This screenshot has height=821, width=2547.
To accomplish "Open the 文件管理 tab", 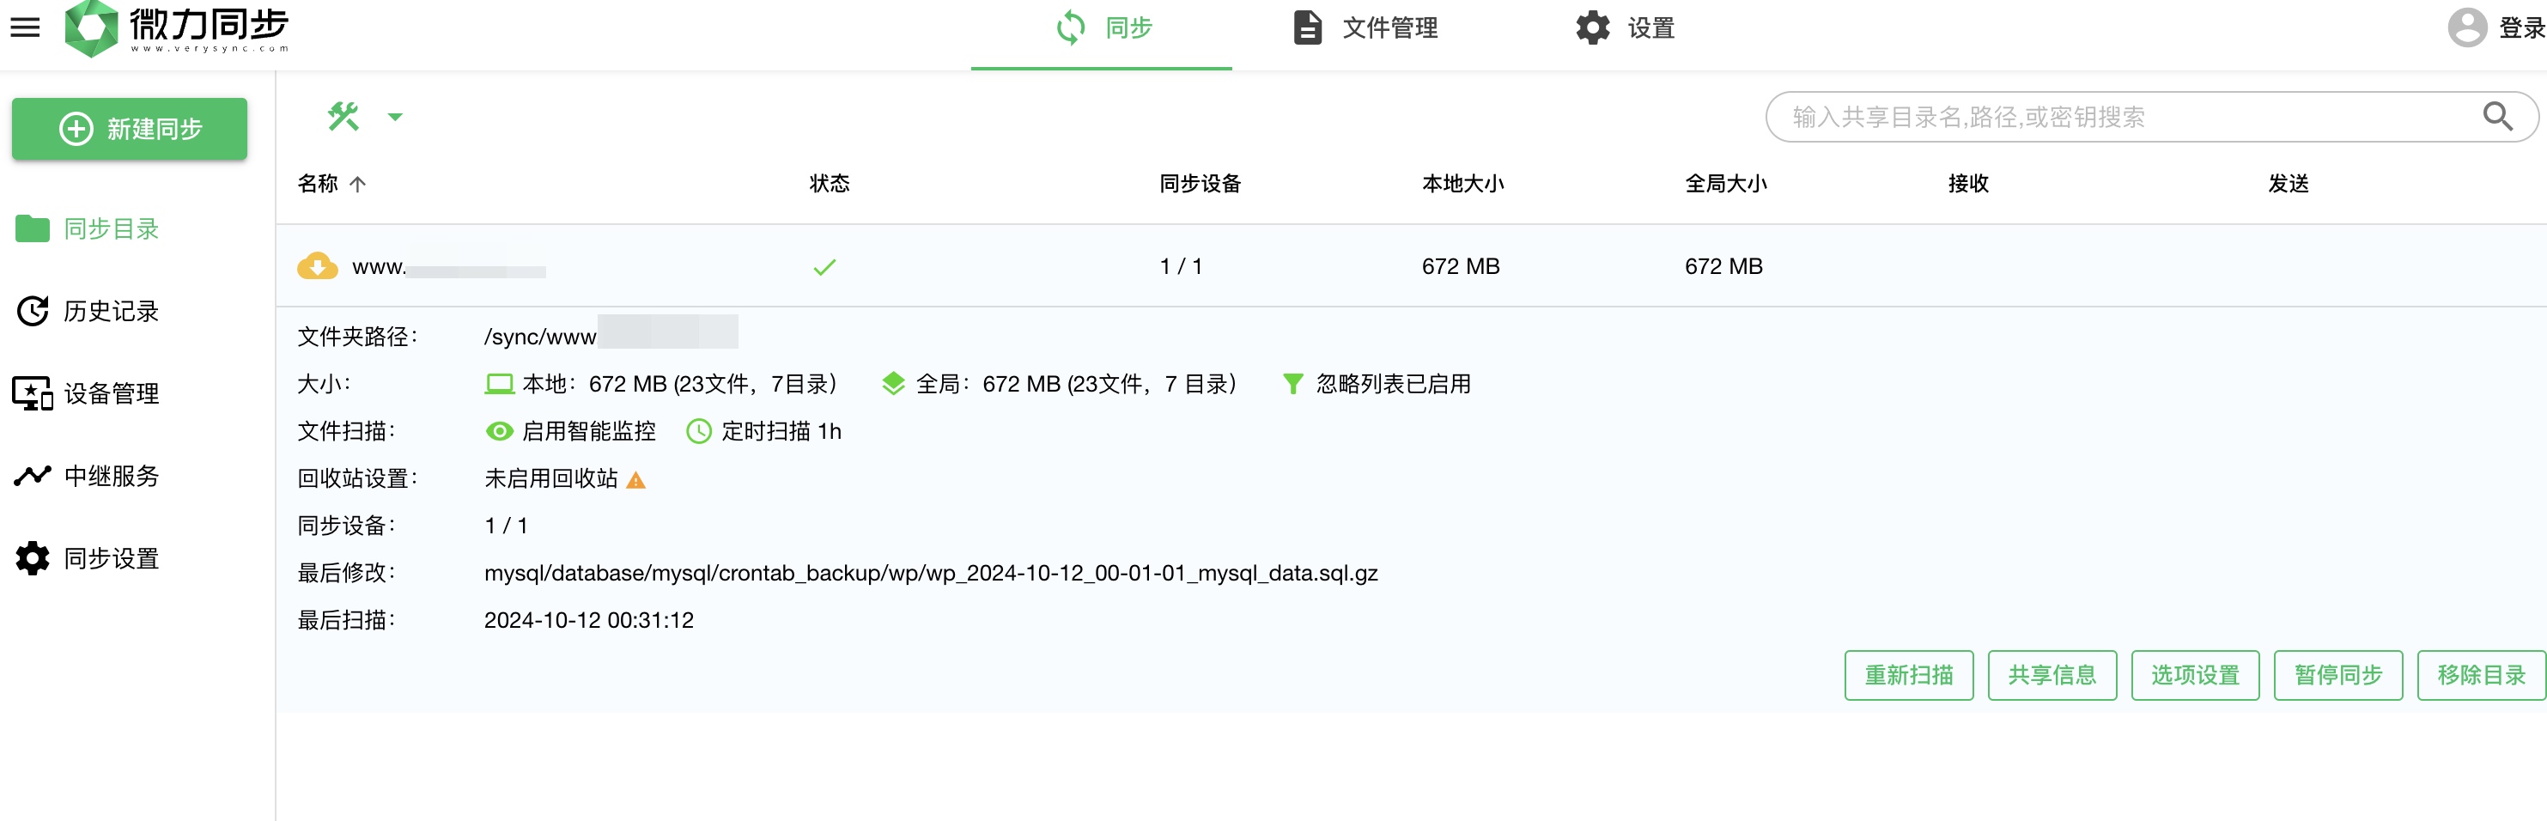I will (1365, 28).
